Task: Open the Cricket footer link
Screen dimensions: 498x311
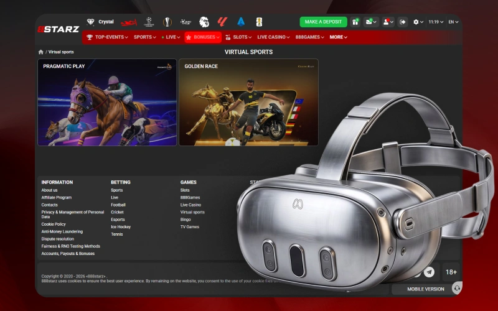Action: pos(117,212)
